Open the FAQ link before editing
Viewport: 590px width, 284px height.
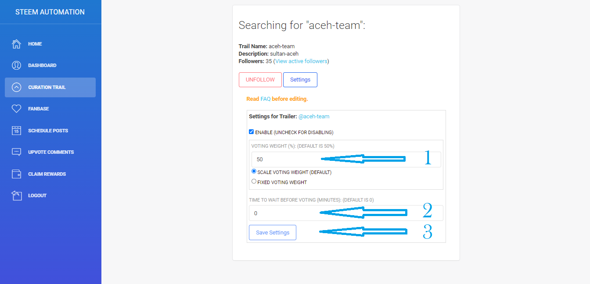265,99
